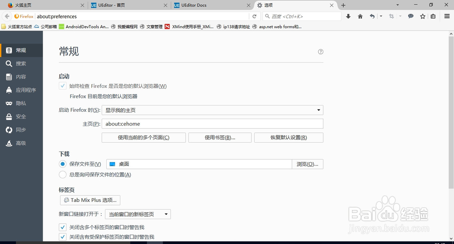Screen dimensions: 454x244
Task: Click the crop screenshot toolbar icon
Action: [x=391, y=16]
